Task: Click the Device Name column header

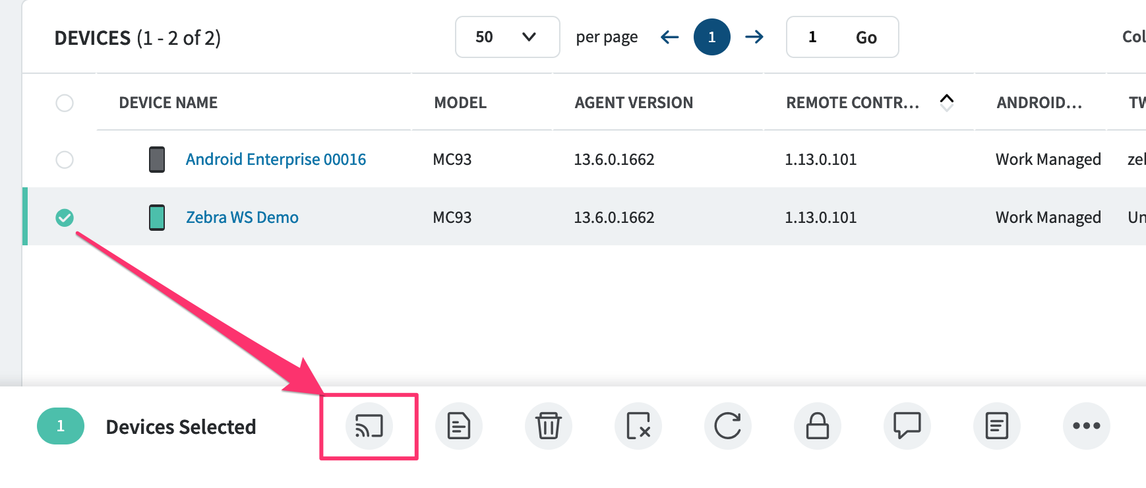Action: pyautogui.click(x=168, y=103)
